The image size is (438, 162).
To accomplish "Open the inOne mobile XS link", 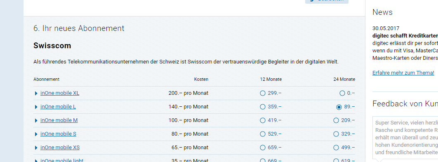I will click(x=60, y=147).
